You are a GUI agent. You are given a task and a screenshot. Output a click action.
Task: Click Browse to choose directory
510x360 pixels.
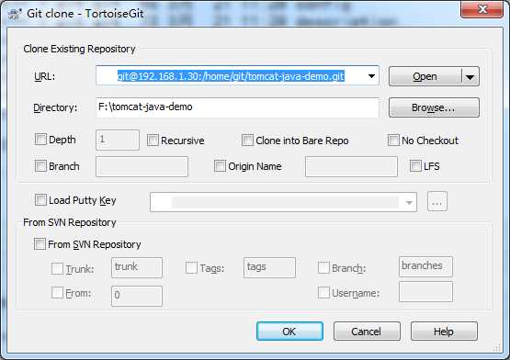[x=434, y=107]
